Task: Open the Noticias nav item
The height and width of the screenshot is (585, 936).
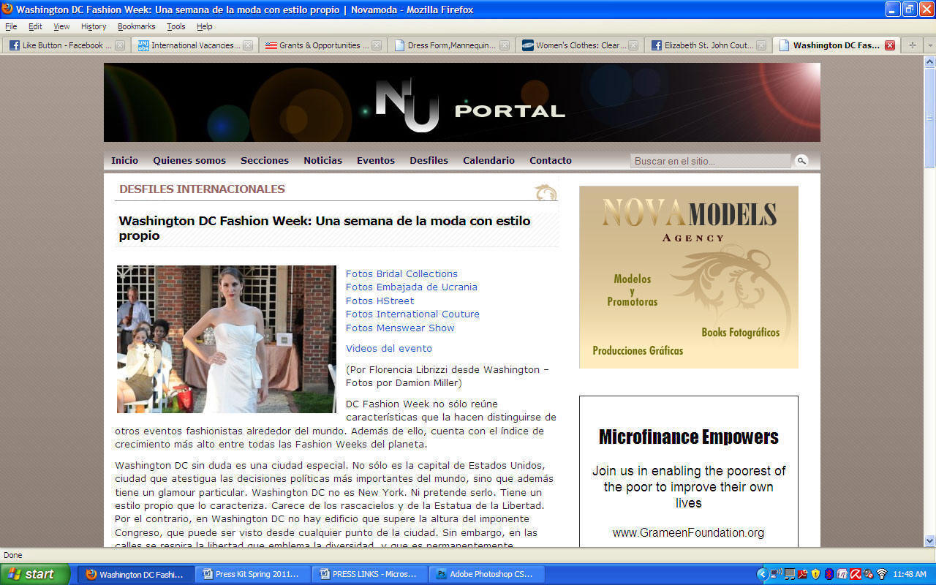Action: click(x=322, y=160)
